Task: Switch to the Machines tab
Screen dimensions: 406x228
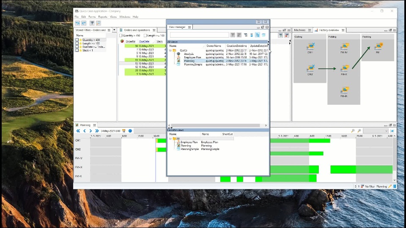Action: coord(300,30)
